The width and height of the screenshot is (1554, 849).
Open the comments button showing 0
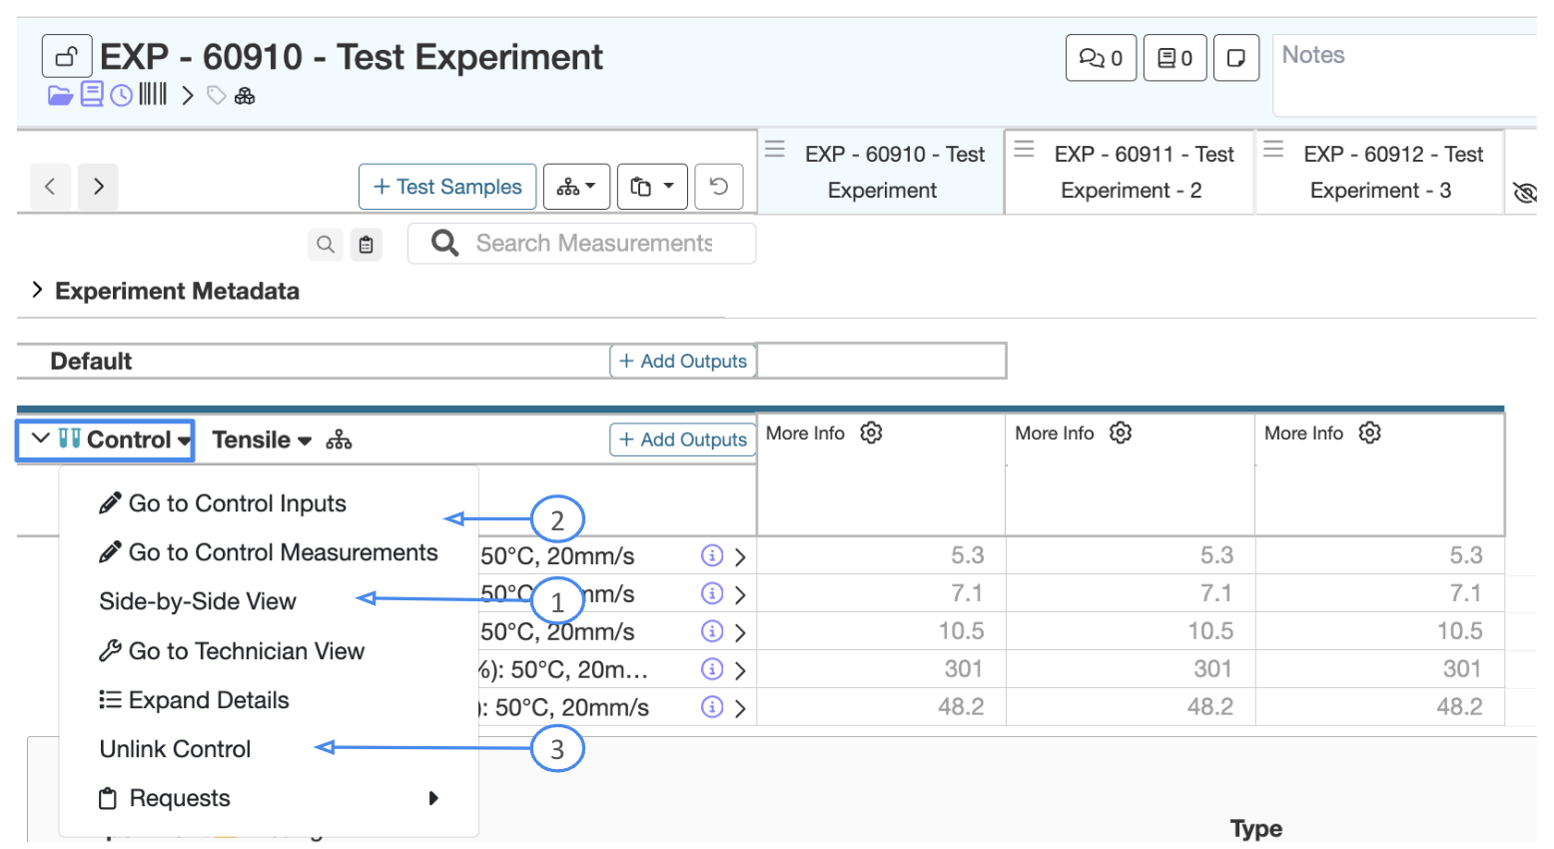click(x=1101, y=58)
